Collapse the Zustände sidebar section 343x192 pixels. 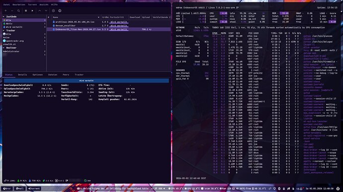tap(3, 16)
